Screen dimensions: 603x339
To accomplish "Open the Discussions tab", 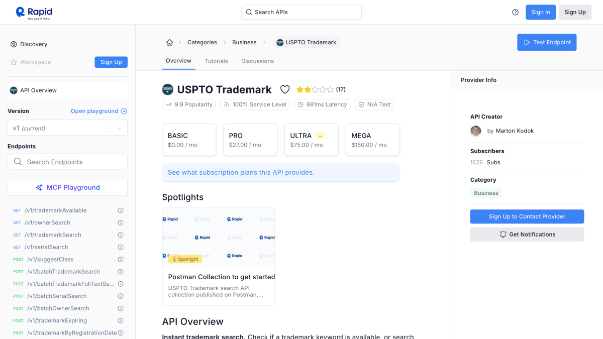I will [257, 61].
